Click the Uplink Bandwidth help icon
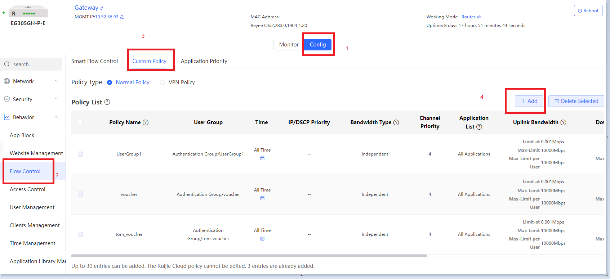This screenshot has width=610, height=279. tap(563, 122)
